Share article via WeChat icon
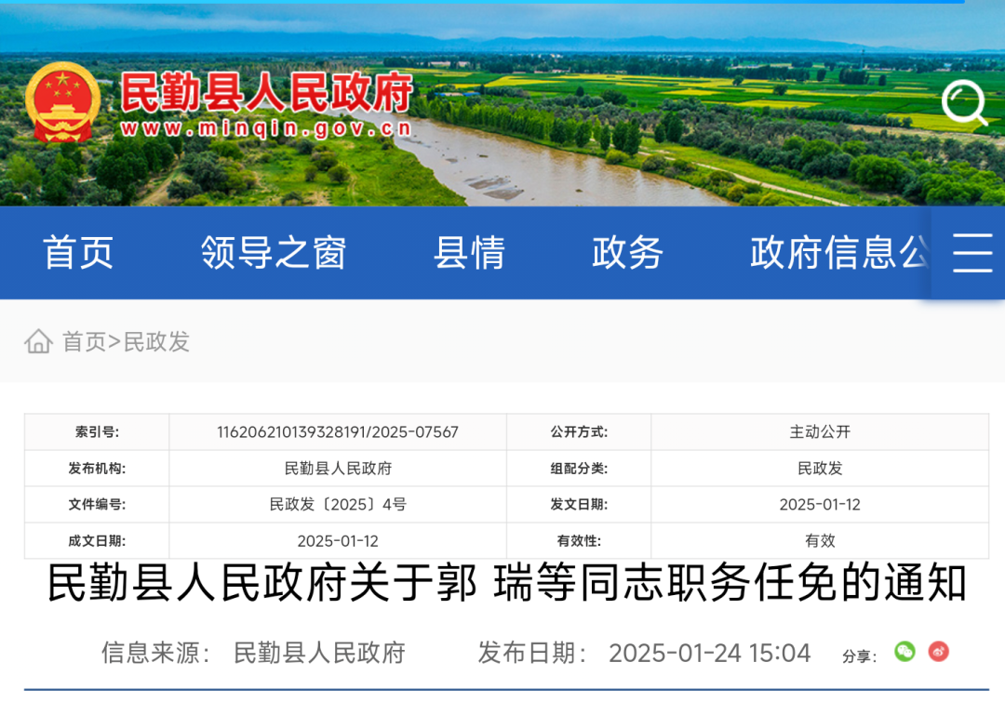 click(x=904, y=652)
